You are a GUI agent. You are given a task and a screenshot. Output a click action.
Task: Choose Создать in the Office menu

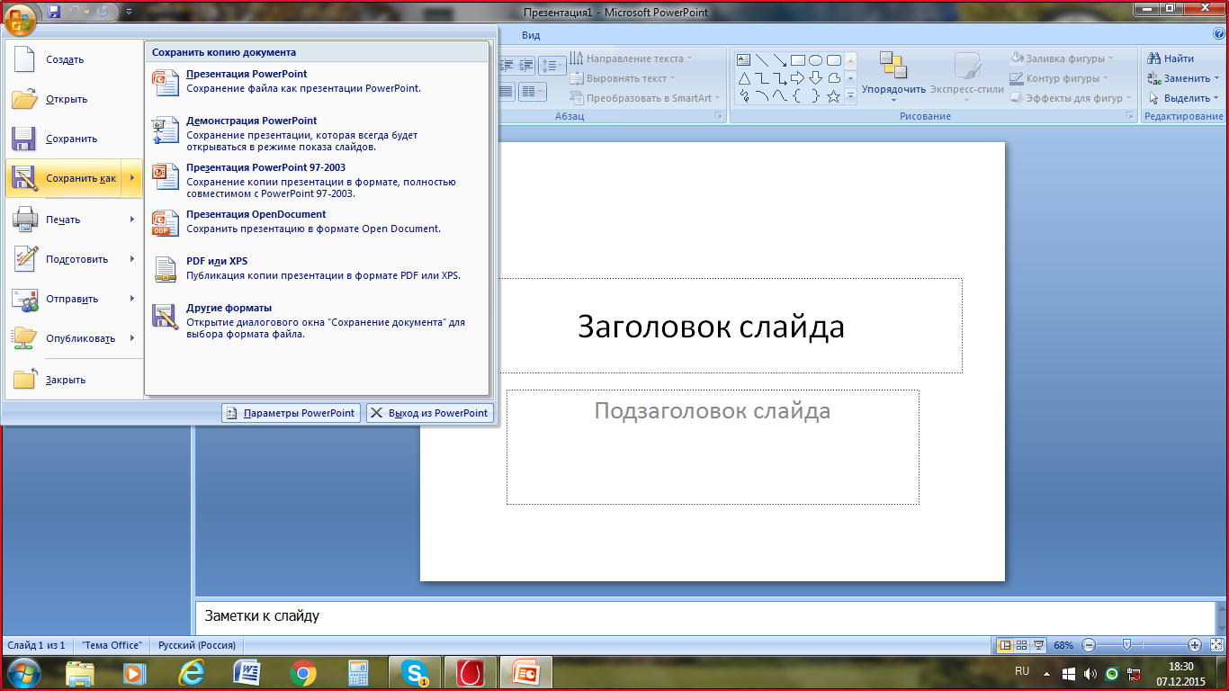tap(74, 59)
